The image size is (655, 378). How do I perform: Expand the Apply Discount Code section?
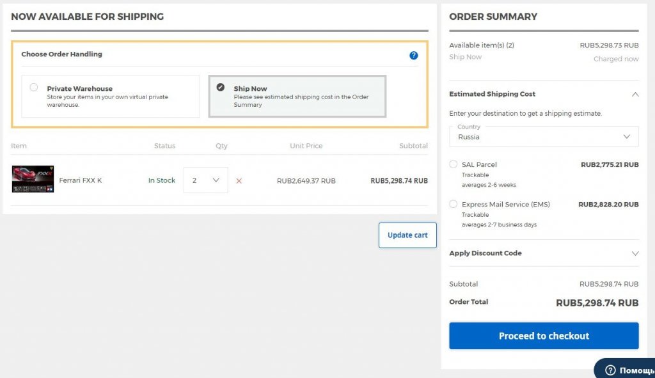pyautogui.click(x=635, y=253)
